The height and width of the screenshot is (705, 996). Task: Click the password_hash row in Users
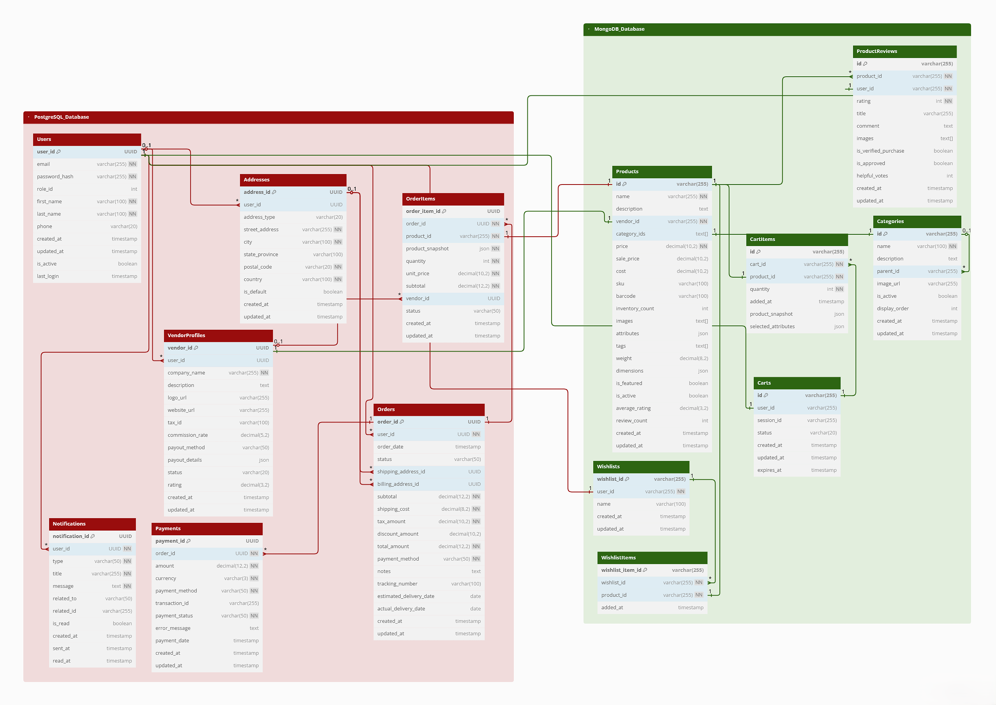[x=87, y=177]
